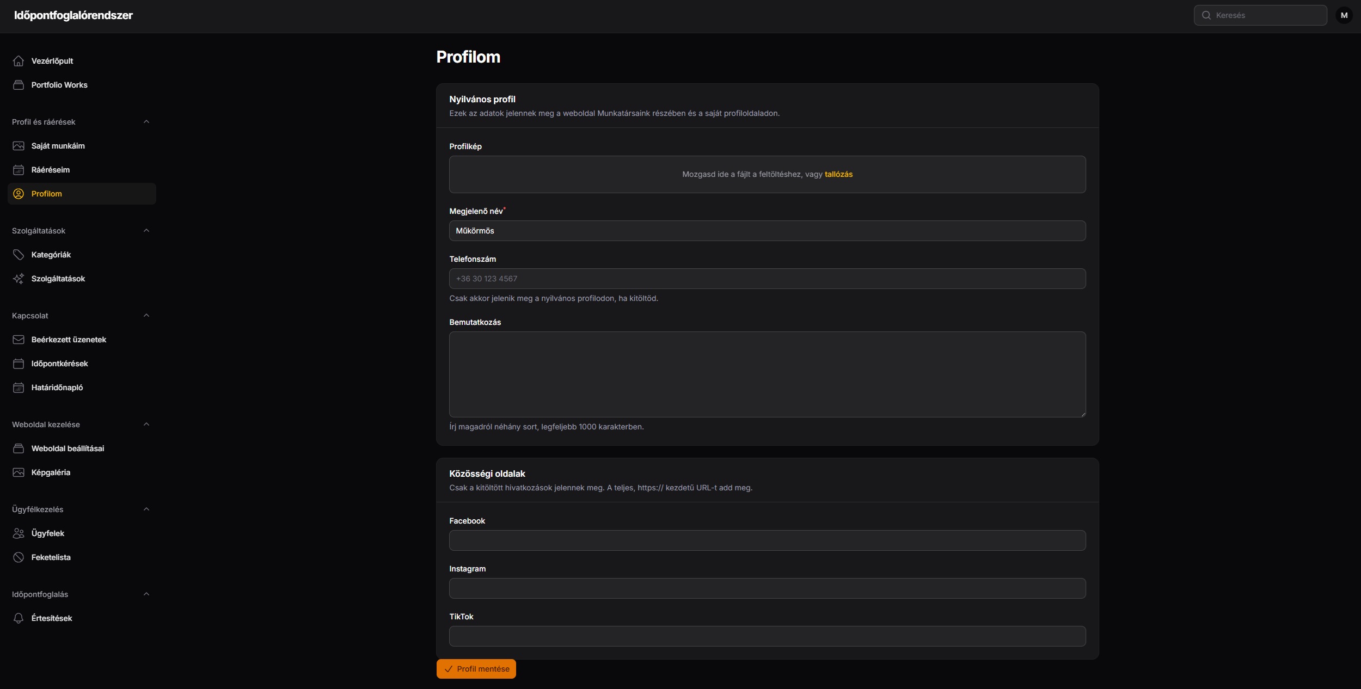The height and width of the screenshot is (689, 1361).
Task: Focus the Keresés search field
Action: pos(1260,15)
